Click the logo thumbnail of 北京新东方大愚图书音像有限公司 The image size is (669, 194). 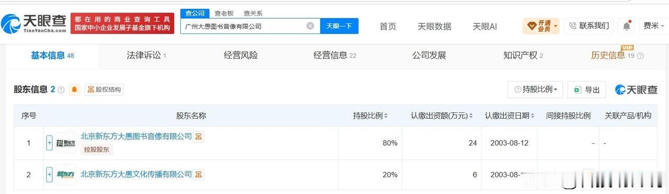pyautogui.click(x=66, y=143)
